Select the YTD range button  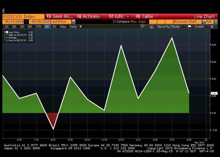[x=38, y=27]
